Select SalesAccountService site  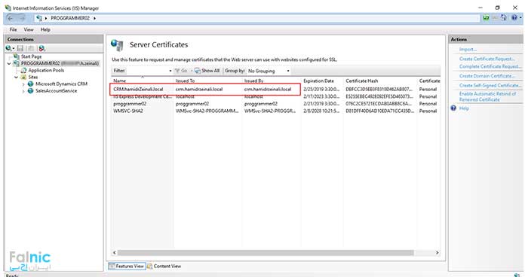point(56,90)
